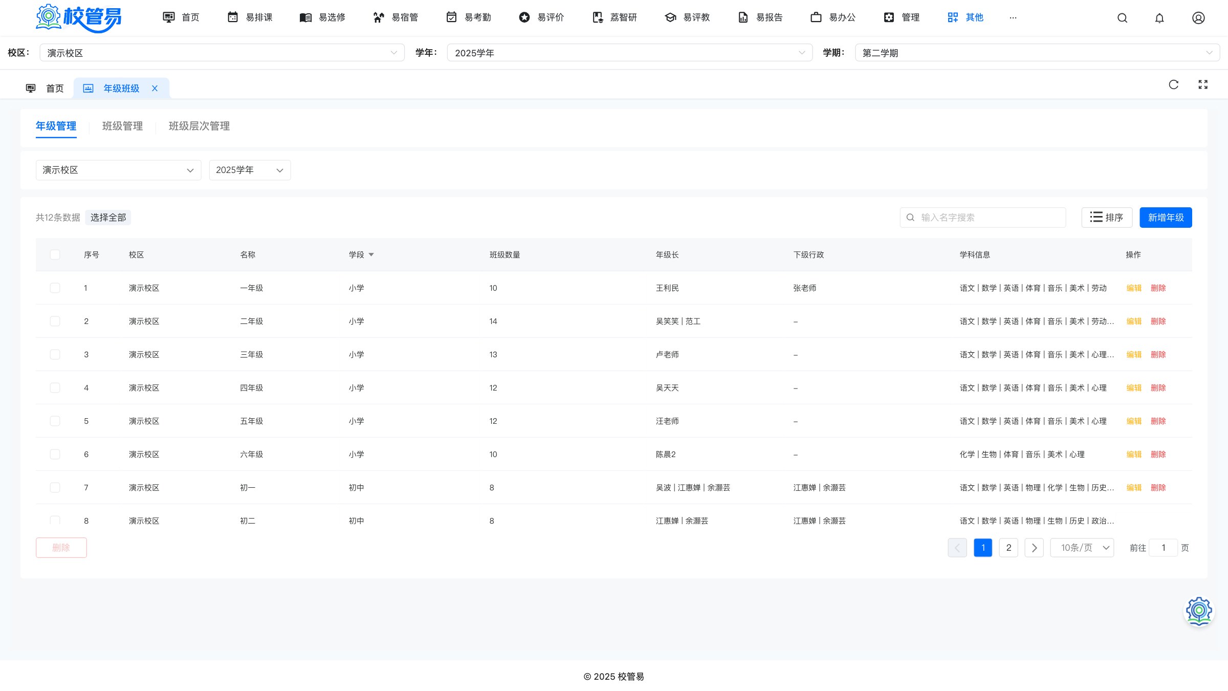Click the bottom batch 删除 button
This screenshot has height=691, width=1228.
[x=61, y=548]
